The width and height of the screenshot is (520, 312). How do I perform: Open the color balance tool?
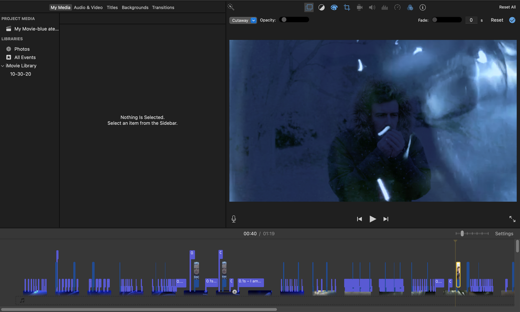tap(322, 7)
